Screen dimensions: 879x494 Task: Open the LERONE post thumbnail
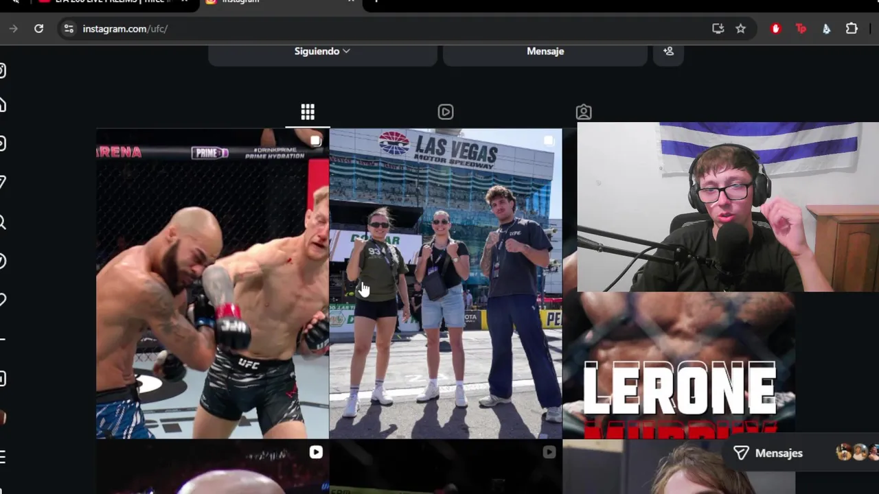tap(679, 365)
